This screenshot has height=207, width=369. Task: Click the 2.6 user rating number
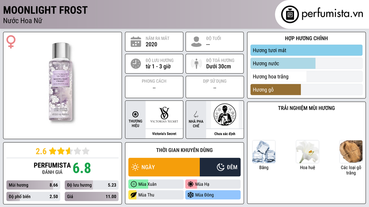[41, 151]
